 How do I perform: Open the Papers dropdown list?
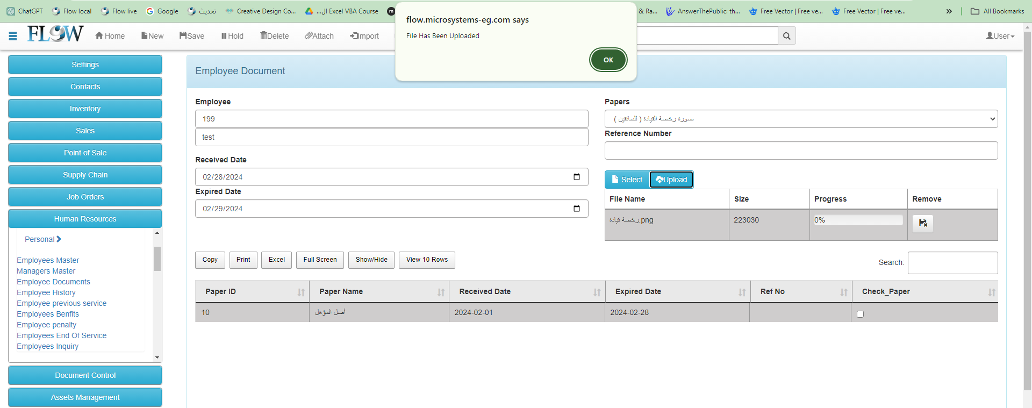[801, 119]
